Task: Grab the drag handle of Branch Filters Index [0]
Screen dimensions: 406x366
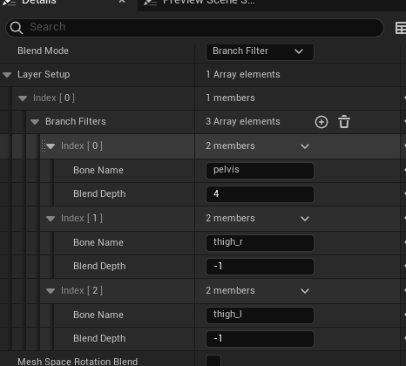Action: pos(44,146)
